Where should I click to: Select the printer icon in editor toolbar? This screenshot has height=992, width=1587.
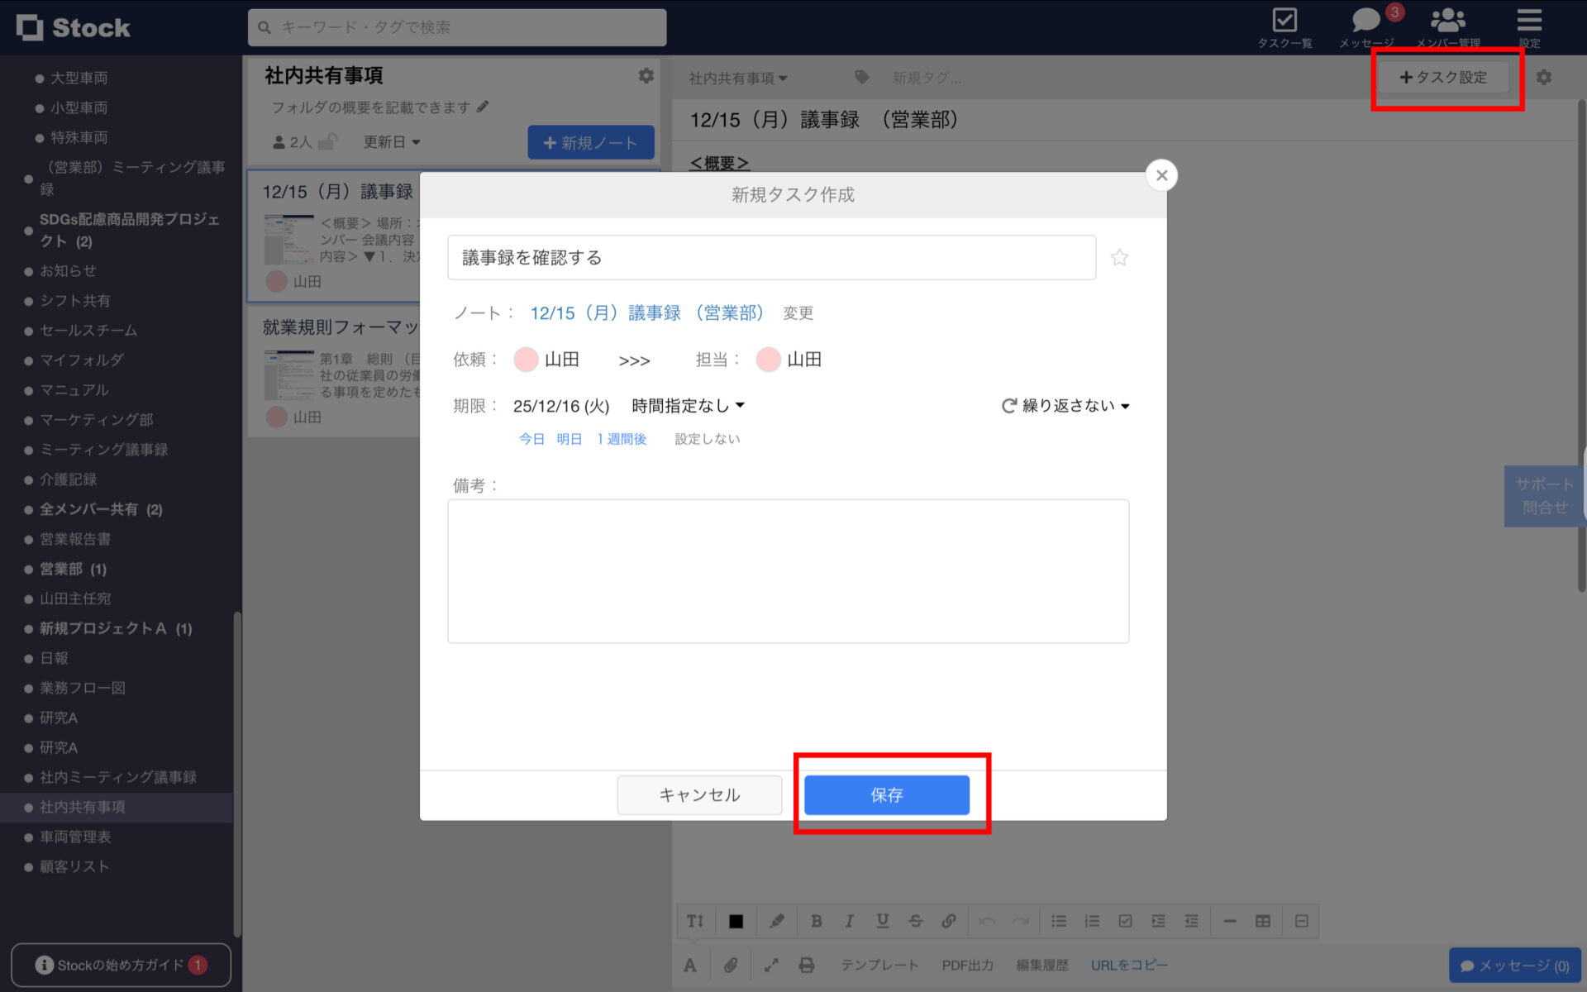point(806,964)
